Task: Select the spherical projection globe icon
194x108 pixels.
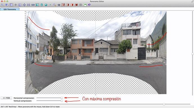Action: pos(46,5)
